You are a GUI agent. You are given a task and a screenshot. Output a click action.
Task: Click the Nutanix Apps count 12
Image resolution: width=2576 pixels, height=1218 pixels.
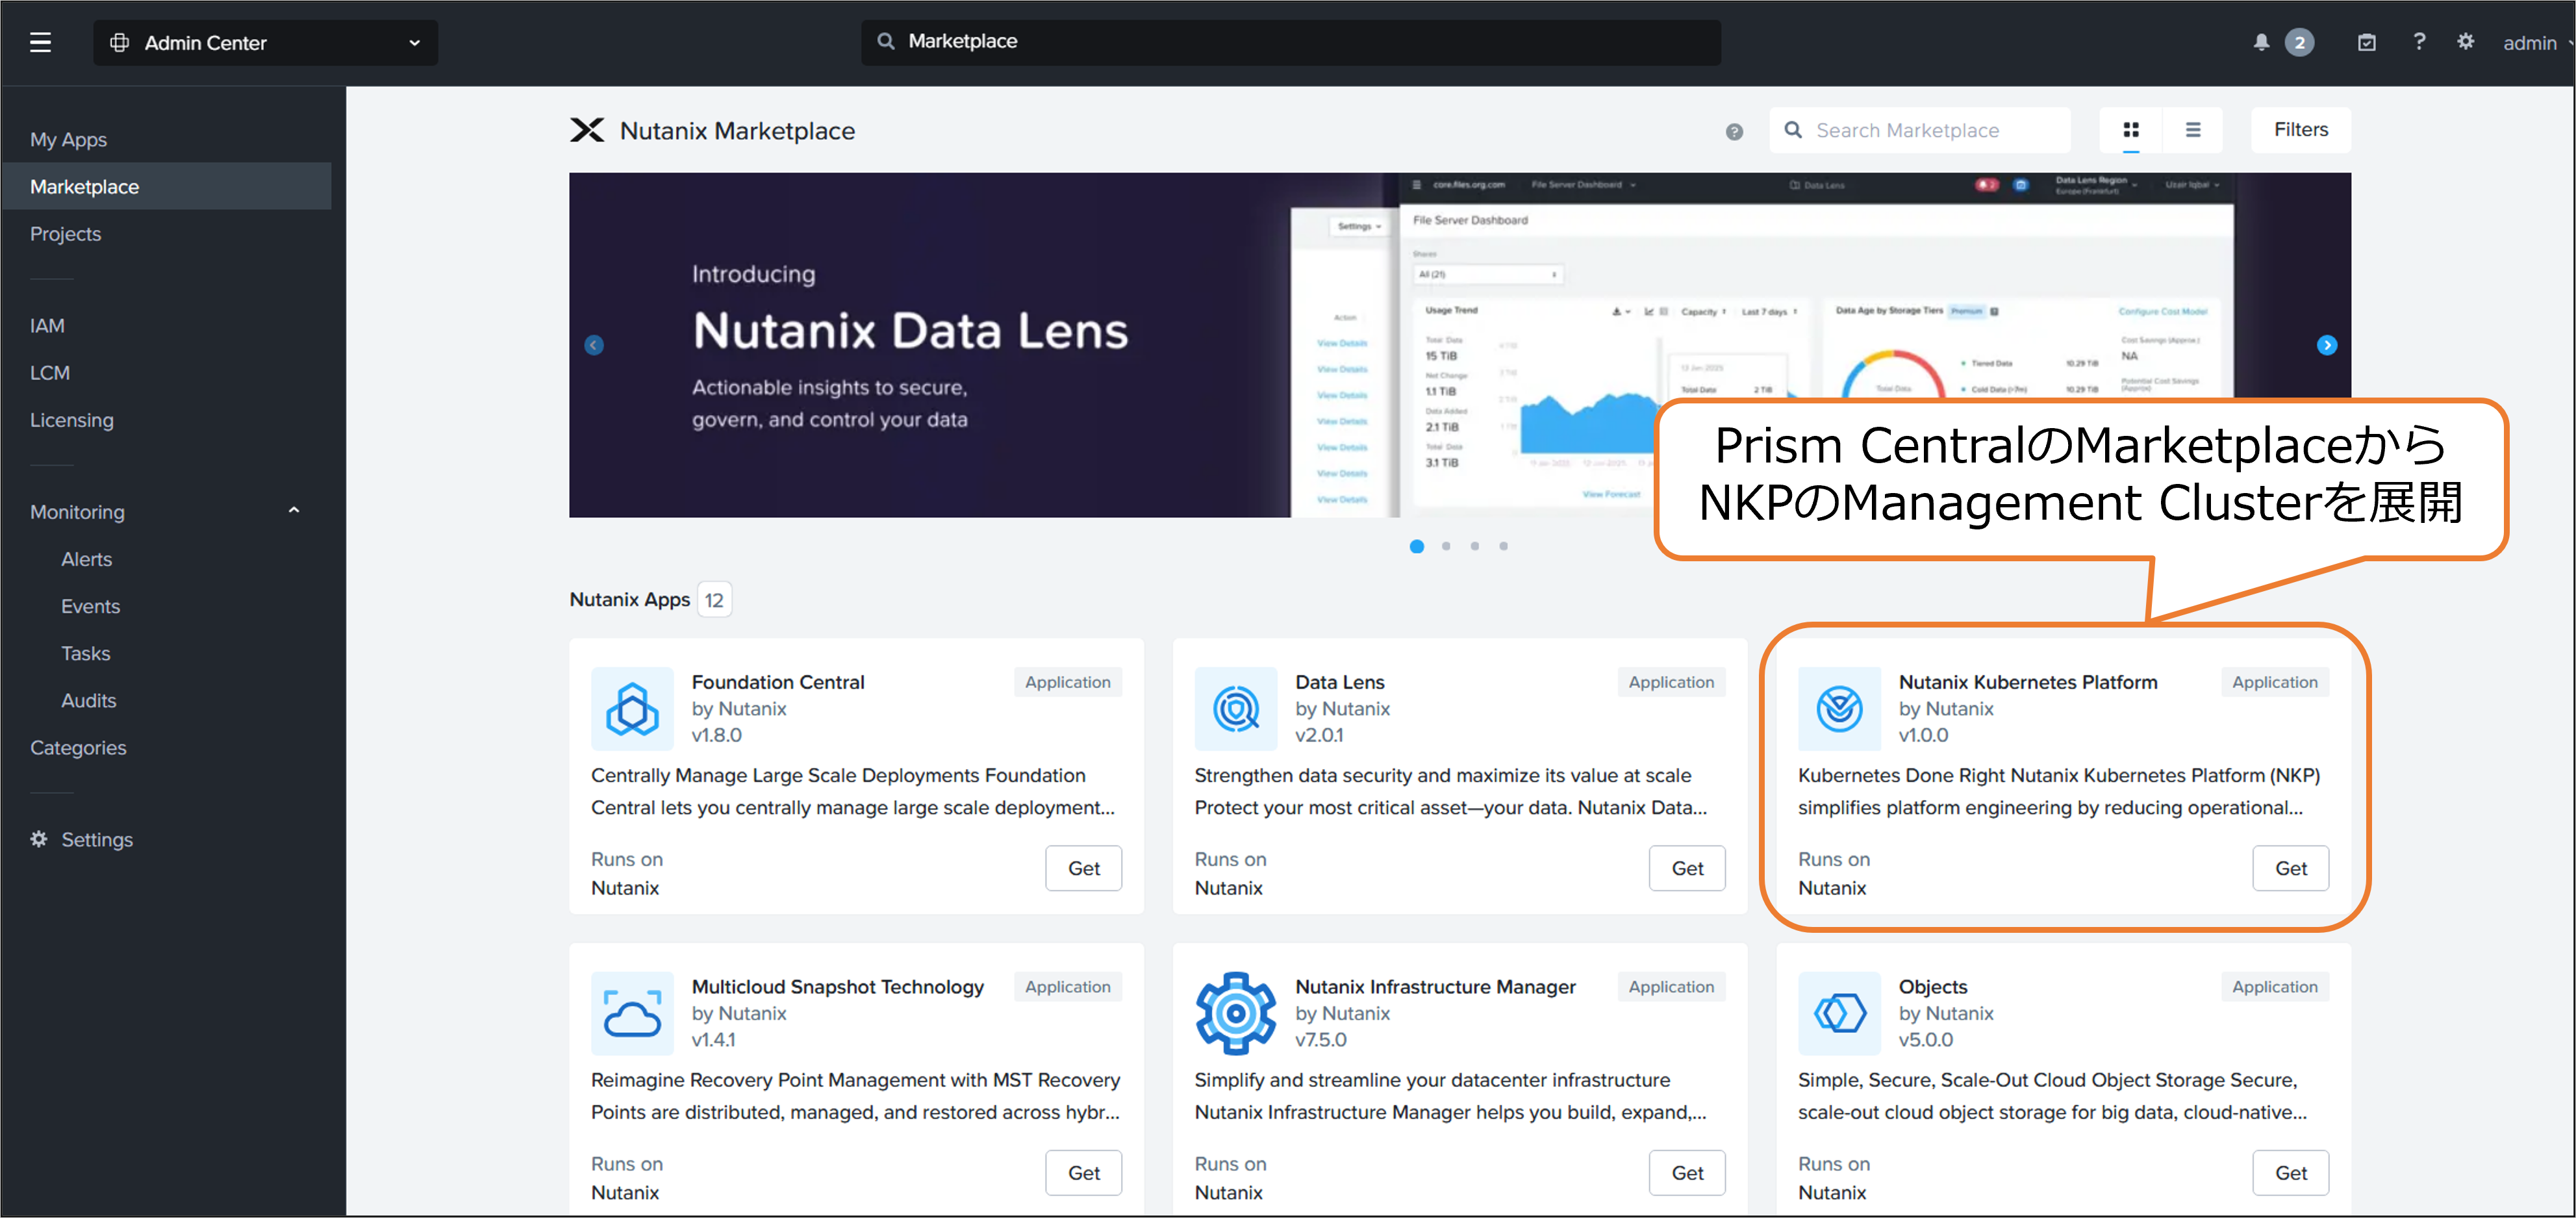click(x=713, y=600)
